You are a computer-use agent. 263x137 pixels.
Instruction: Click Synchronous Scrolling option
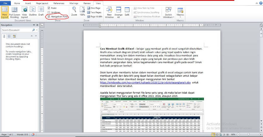point(146,12)
